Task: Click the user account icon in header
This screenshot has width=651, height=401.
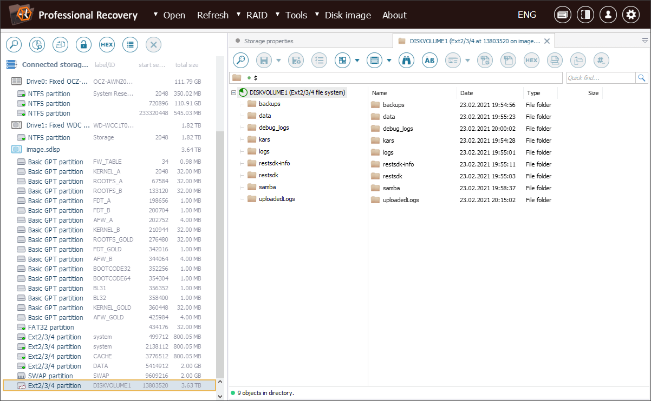Action: (608, 15)
